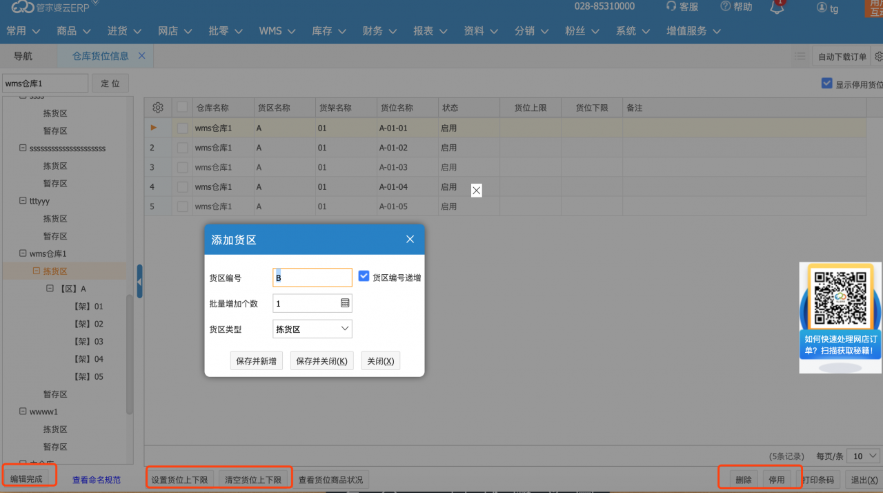883x493 pixels.
Task: Open the grid column settings gear icon
Action: tap(158, 108)
